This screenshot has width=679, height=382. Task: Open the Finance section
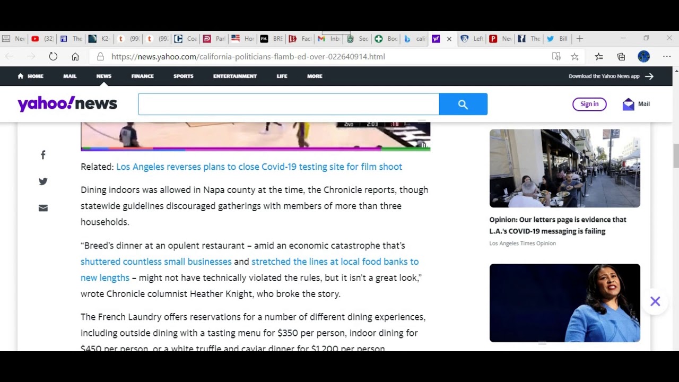click(x=142, y=76)
